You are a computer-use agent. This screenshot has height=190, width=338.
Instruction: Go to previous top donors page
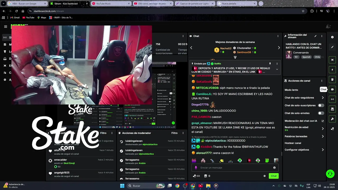[191, 48]
